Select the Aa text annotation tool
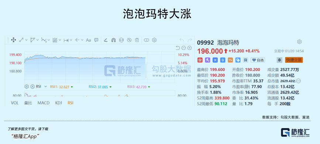 88,40
